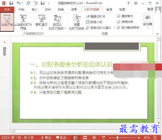
Task: Click Rehearse Timings (排练计时) icon
Action: [88, 22]
